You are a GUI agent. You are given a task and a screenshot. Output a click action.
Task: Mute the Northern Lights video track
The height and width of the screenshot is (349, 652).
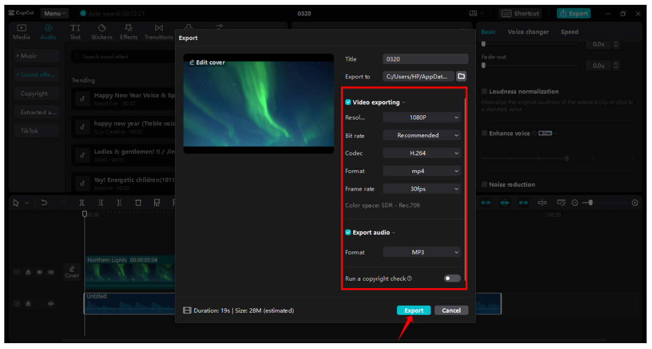[x=51, y=272]
